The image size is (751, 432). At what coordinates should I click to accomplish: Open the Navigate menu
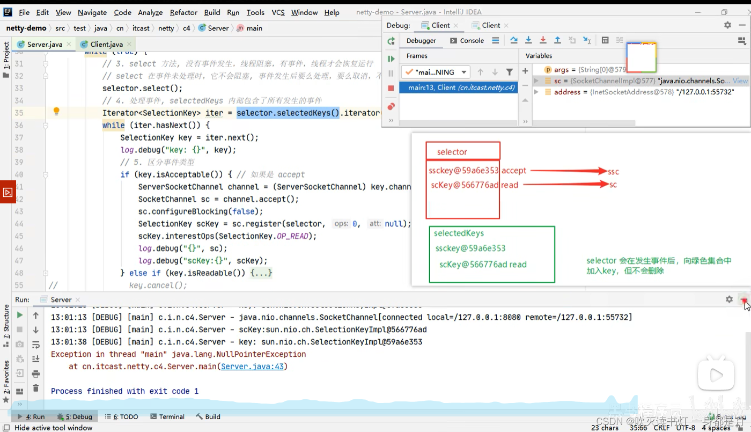(92, 12)
